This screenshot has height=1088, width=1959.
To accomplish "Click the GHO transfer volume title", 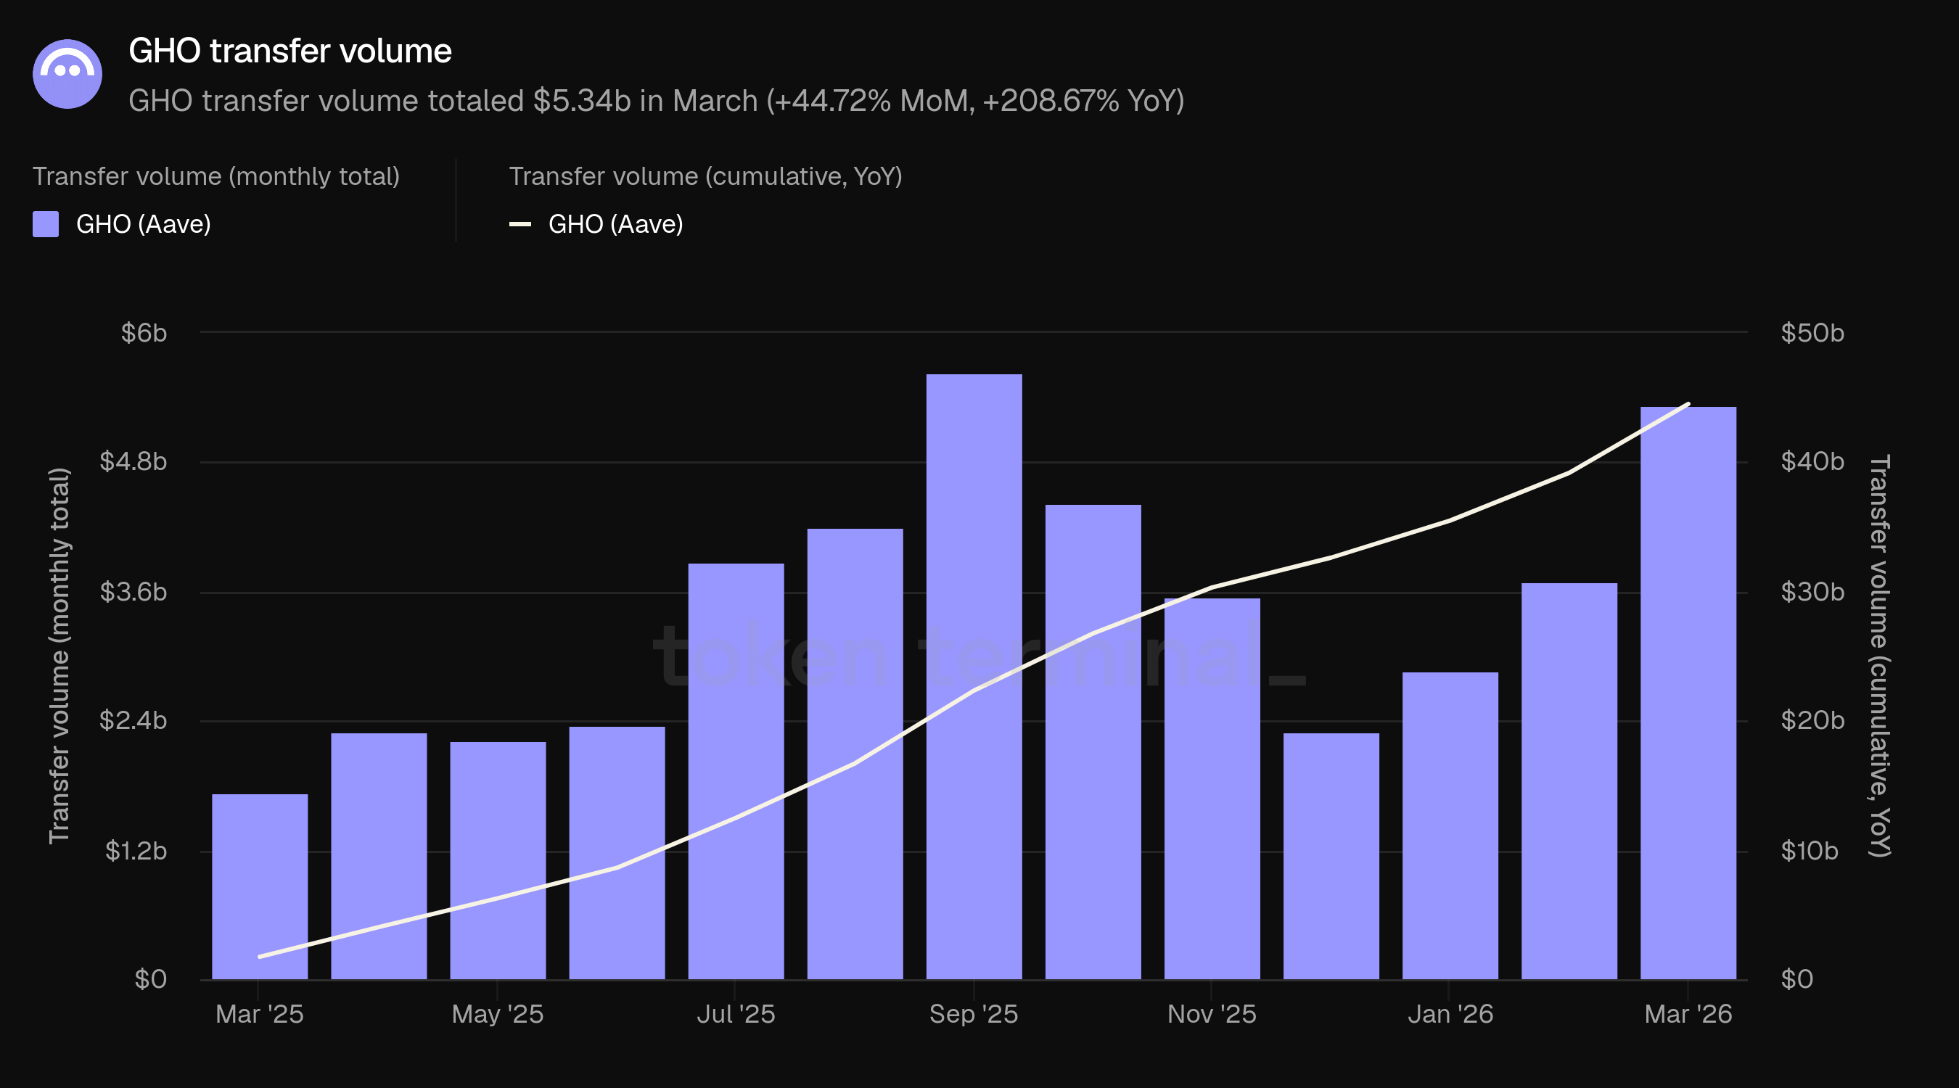I will 289,51.
